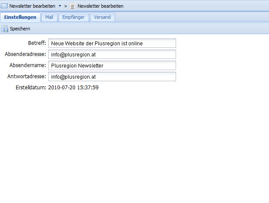
Task: Click the document page icon in breadcrumb
Action: point(72,6)
